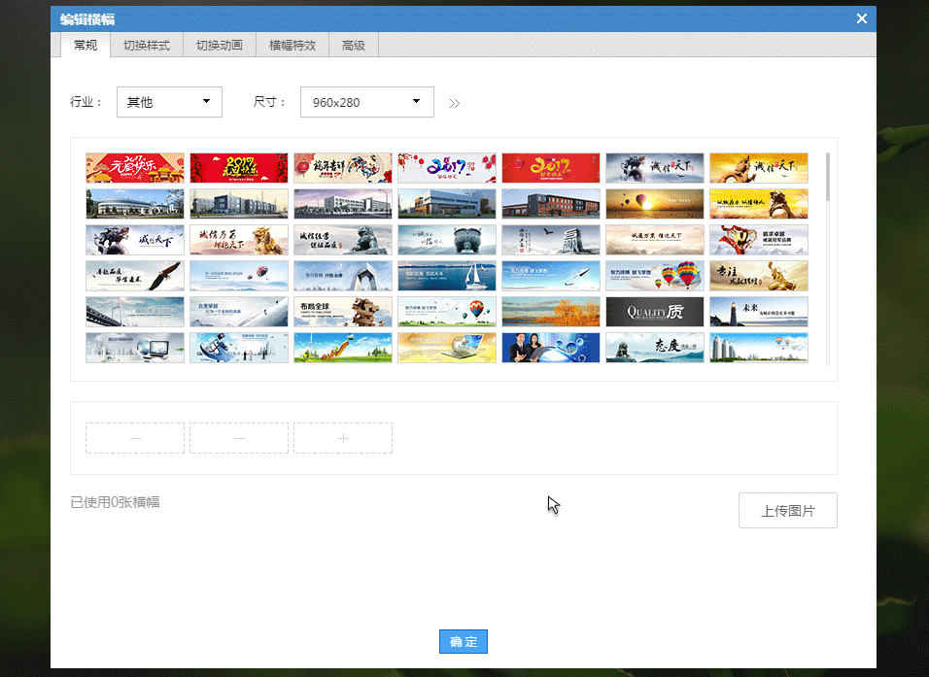Pick the bronze cauldron banner thumbnail
The height and width of the screenshot is (677, 929).
click(447, 240)
